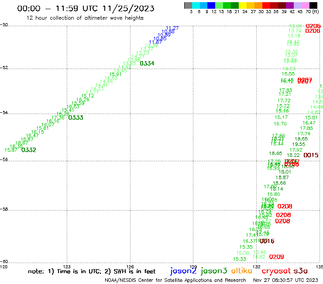Click the gray 3 ft legend swatch

tap(188, 5)
